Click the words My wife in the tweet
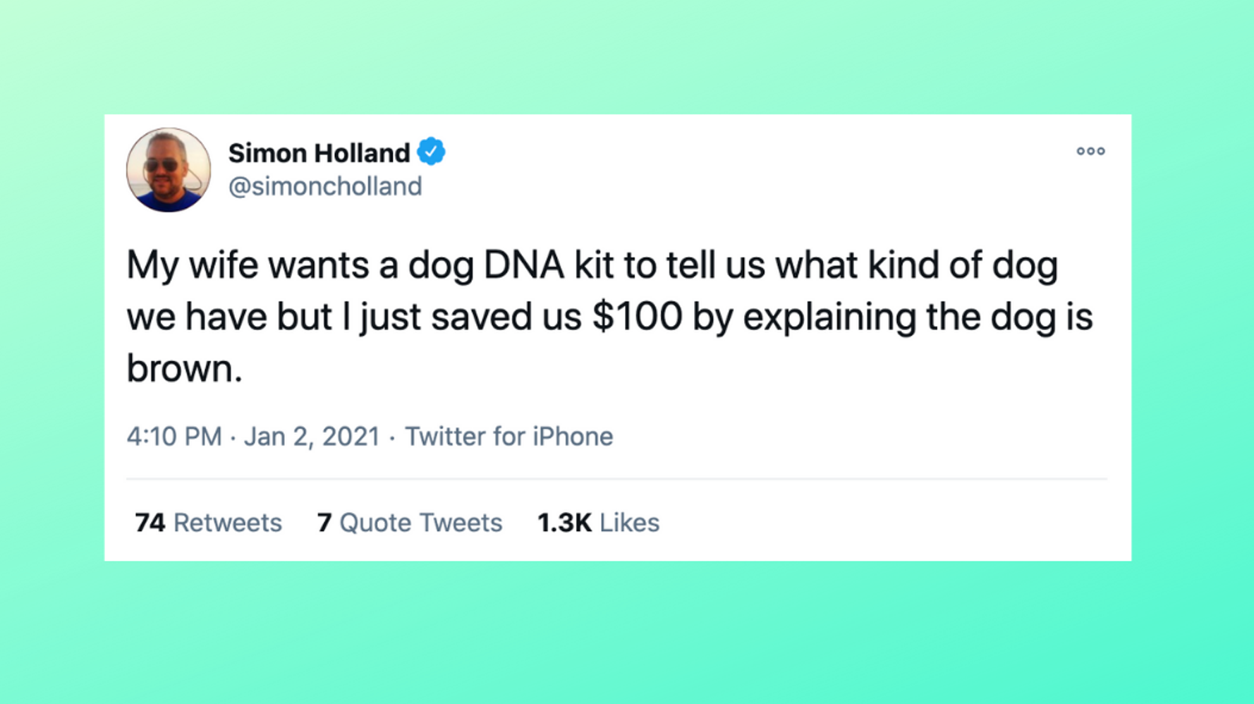Image resolution: width=1254 pixels, height=704 pixels. (x=192, y=266)
